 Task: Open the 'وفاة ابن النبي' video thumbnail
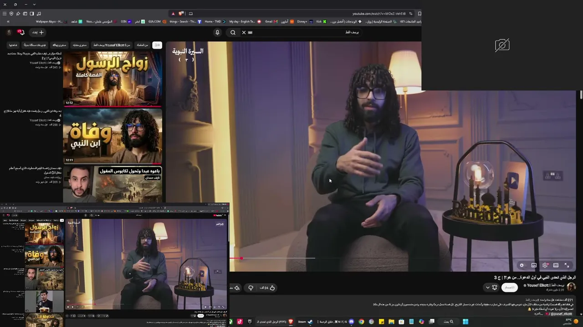point(113,136)
